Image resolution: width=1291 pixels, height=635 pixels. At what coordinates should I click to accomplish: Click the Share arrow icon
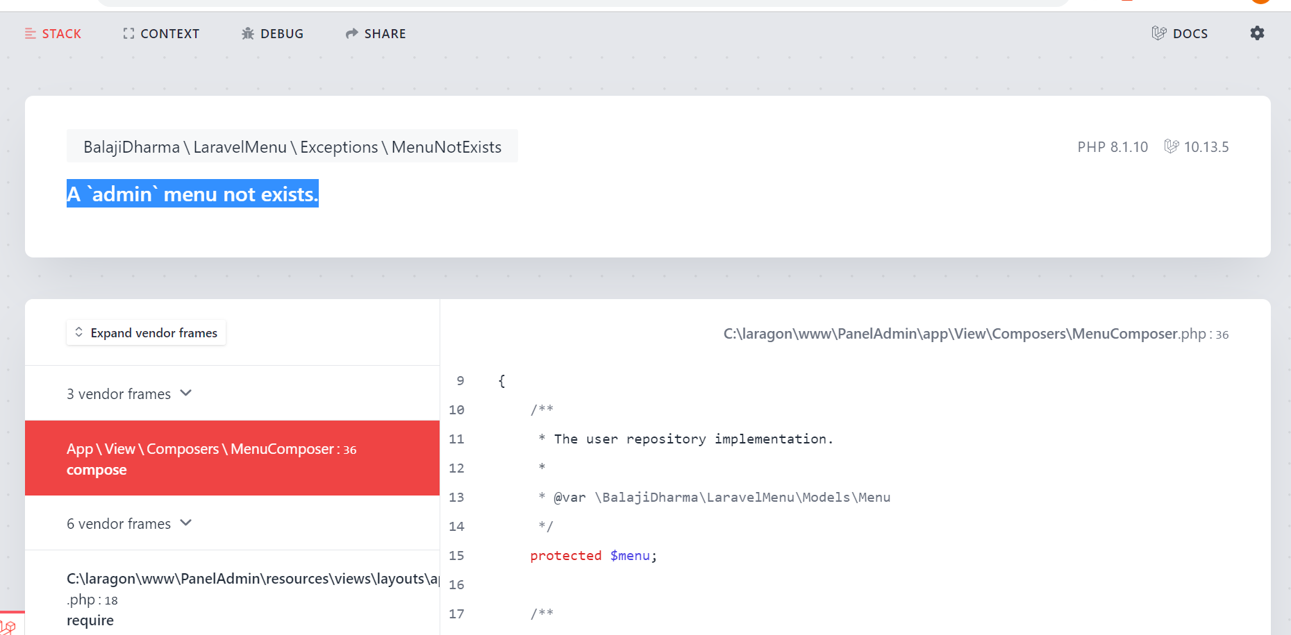click(351, 33)
